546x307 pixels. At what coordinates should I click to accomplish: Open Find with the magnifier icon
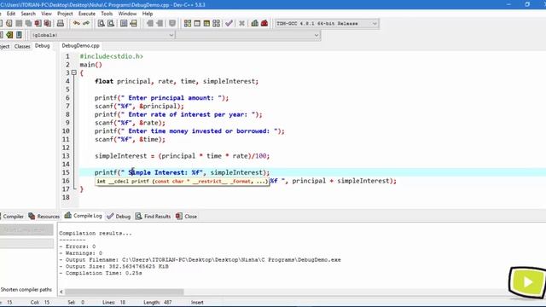click(x=101, y=23)
